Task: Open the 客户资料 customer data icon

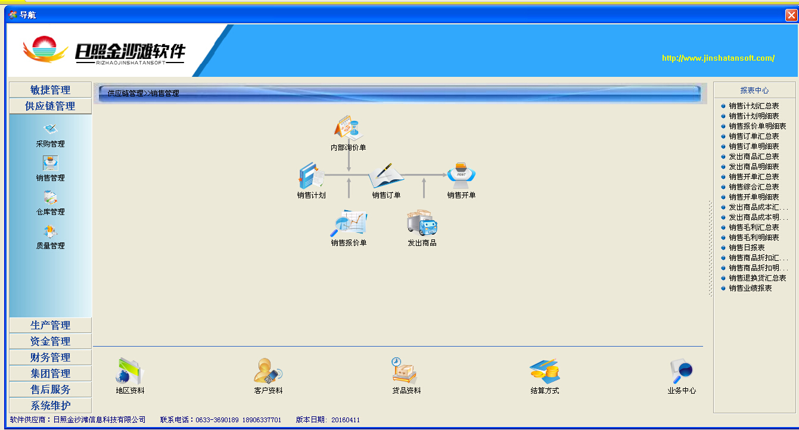Action: coord(268,372)
